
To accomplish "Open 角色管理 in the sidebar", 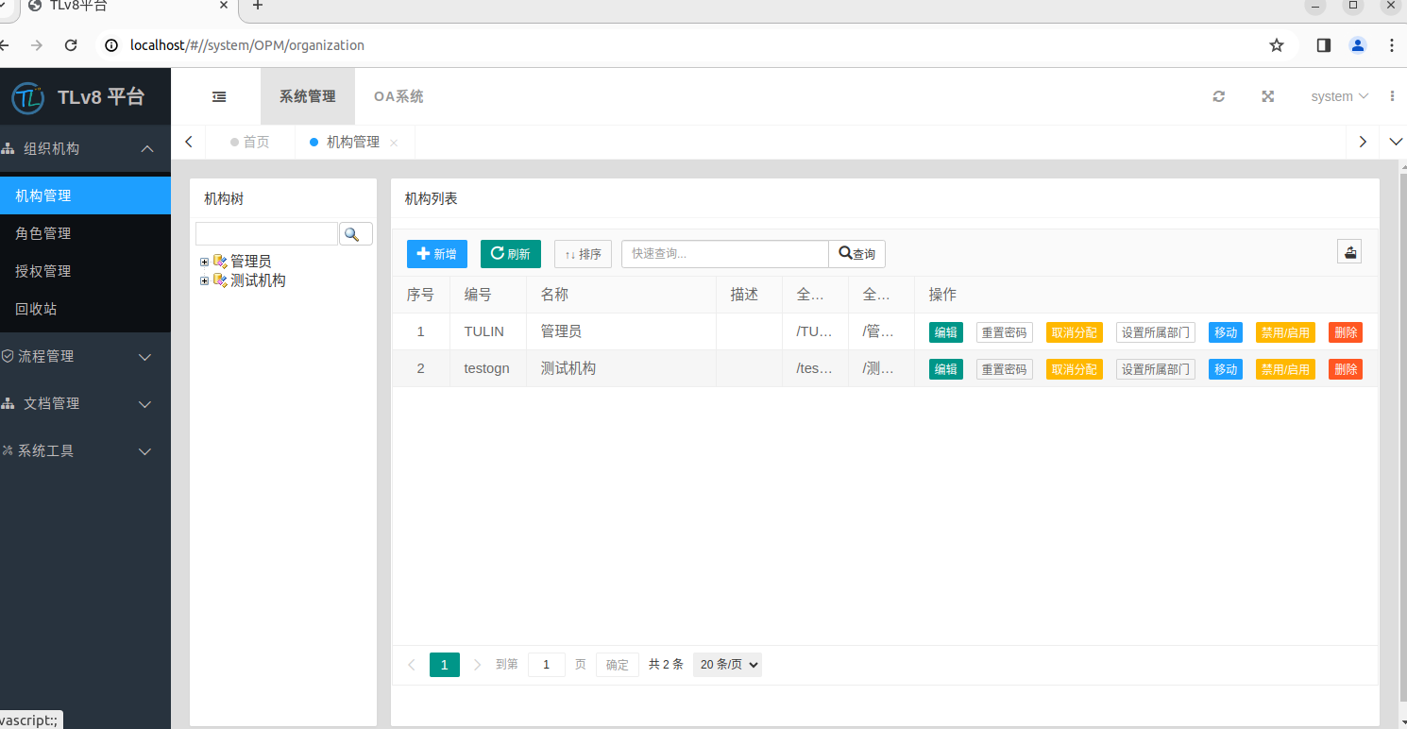I will tap(85, 233).
